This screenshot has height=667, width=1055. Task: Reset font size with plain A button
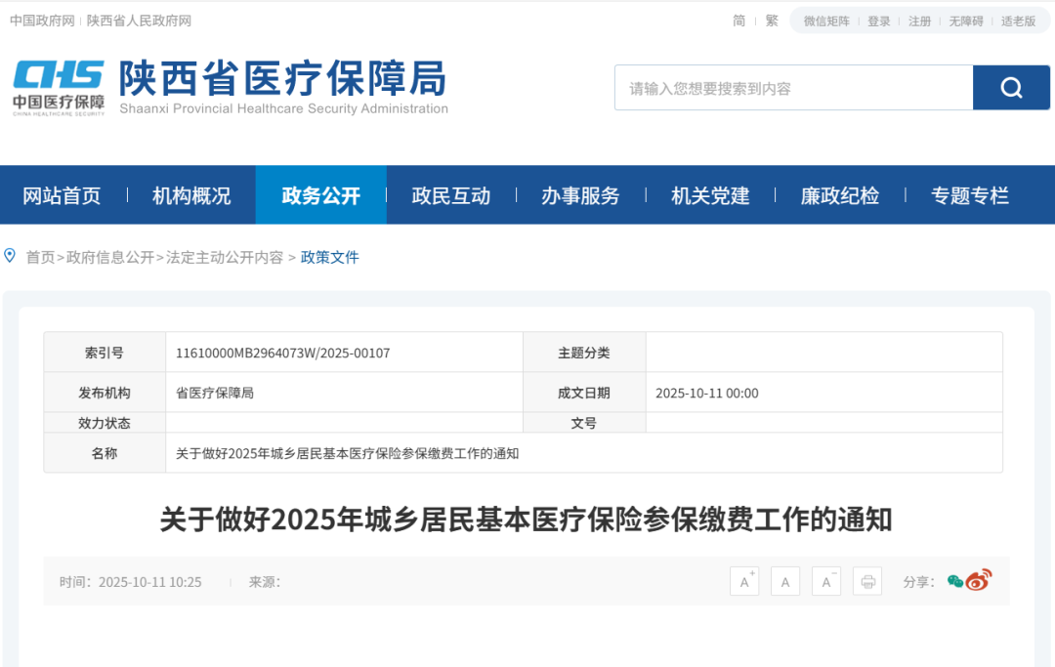point(785,582)
